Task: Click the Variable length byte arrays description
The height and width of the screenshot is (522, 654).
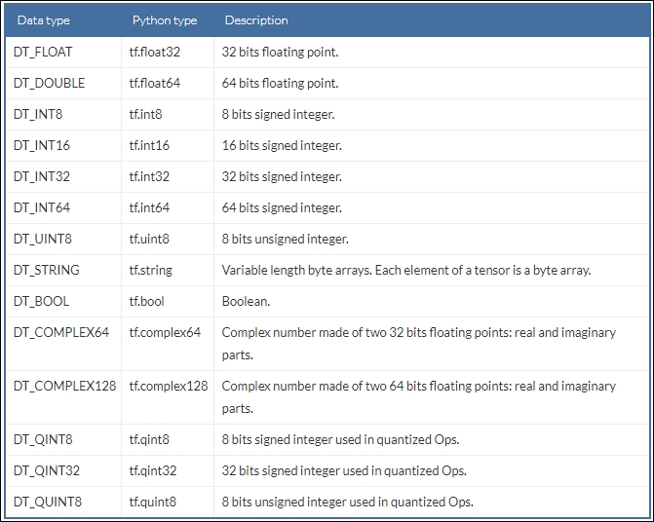Action: [405, 270]
